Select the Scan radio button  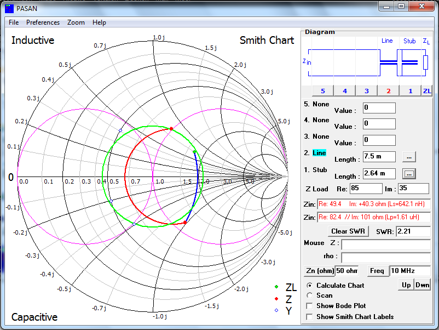pos(310,295)
